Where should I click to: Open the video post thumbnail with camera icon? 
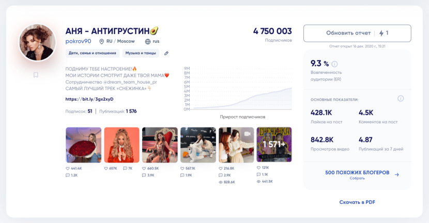point(236,145)
